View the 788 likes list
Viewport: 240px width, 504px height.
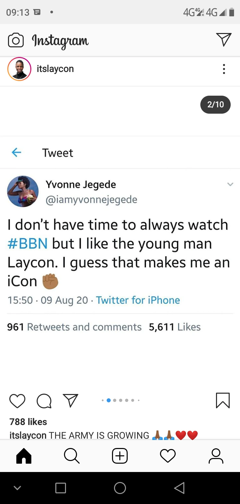[x=28, y=422]
